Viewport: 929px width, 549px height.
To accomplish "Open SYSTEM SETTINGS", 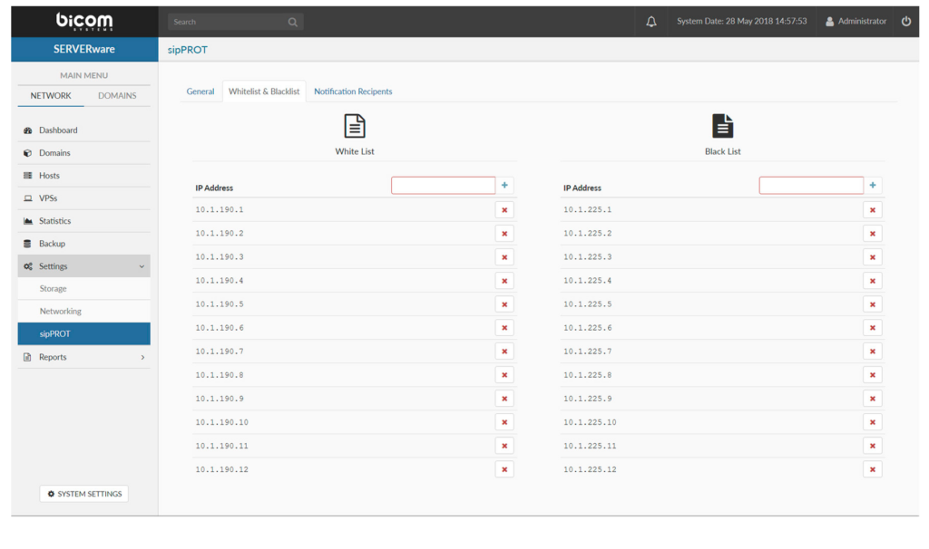I will (83, 494).
